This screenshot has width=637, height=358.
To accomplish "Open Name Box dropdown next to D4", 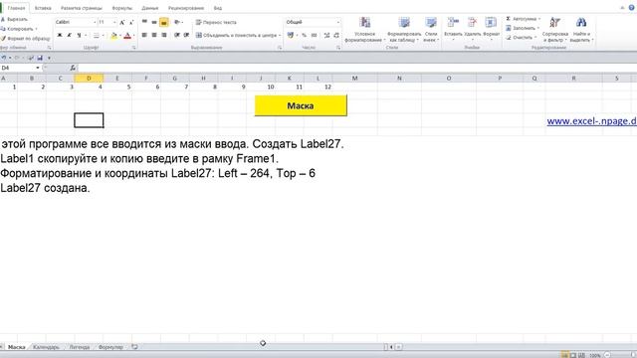I will pos(38,68).
